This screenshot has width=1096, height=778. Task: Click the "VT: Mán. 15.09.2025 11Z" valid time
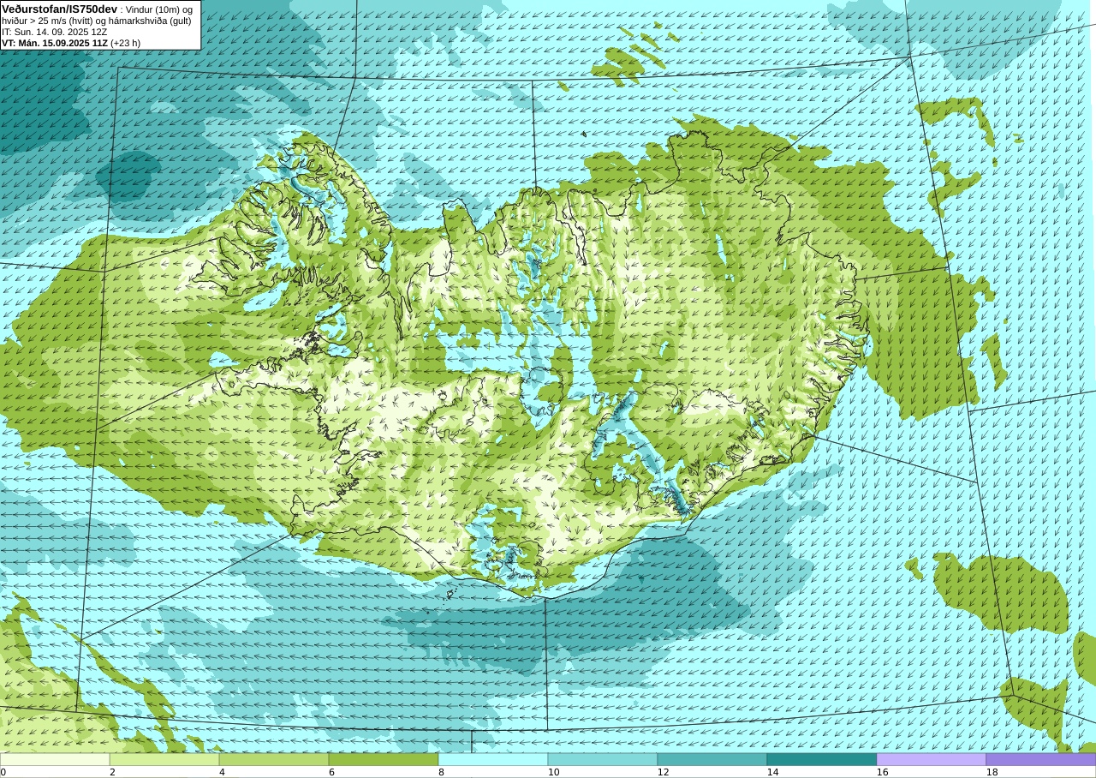click(x=55, y=43)
